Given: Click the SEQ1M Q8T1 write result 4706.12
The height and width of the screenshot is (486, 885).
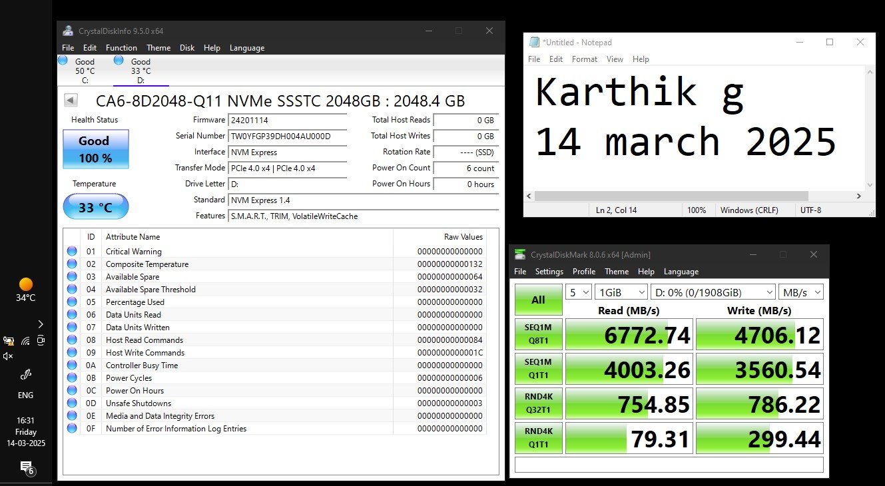Looking at the screenshot, I should coord(760,334).
